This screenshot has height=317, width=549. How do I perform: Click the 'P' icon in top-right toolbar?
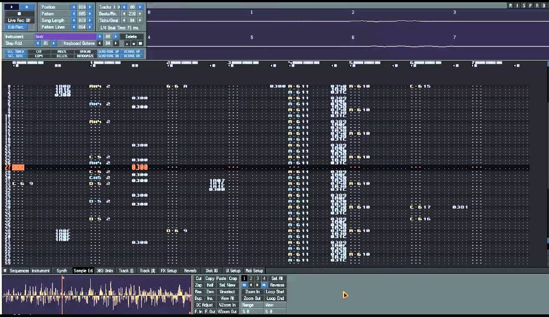pos(530,5)
